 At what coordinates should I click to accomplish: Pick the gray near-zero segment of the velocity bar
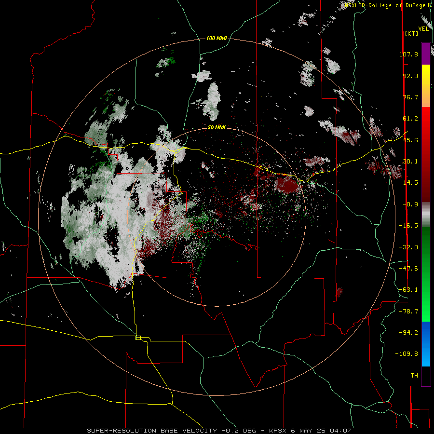[x=426, y=215]
